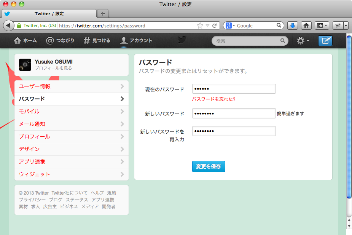Click chevron on パスワード row
352x235 pixels.
point(122,99)
